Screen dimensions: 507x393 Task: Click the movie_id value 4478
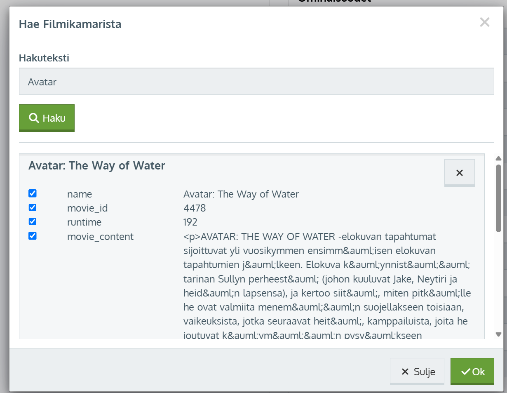pyautogui.click(x=195, y=208)
